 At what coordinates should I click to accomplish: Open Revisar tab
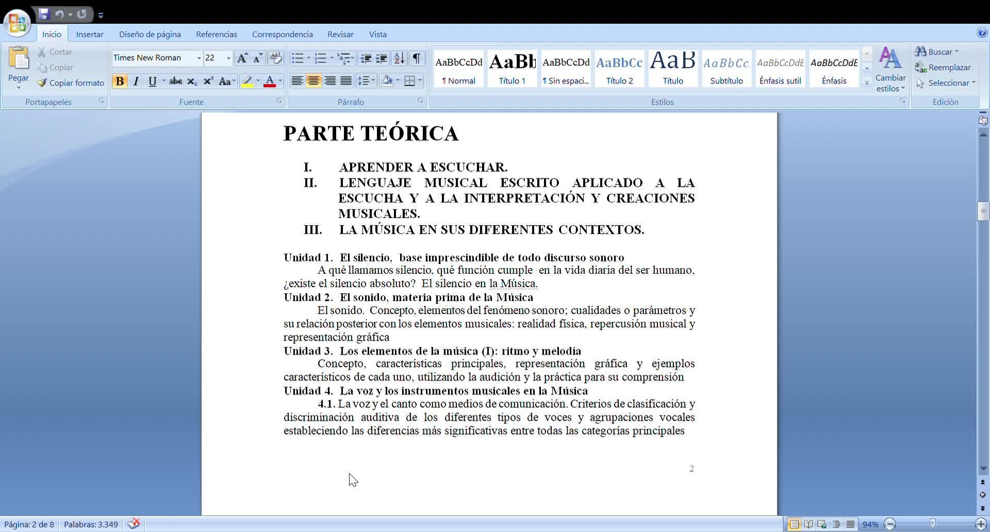point(340,35)
